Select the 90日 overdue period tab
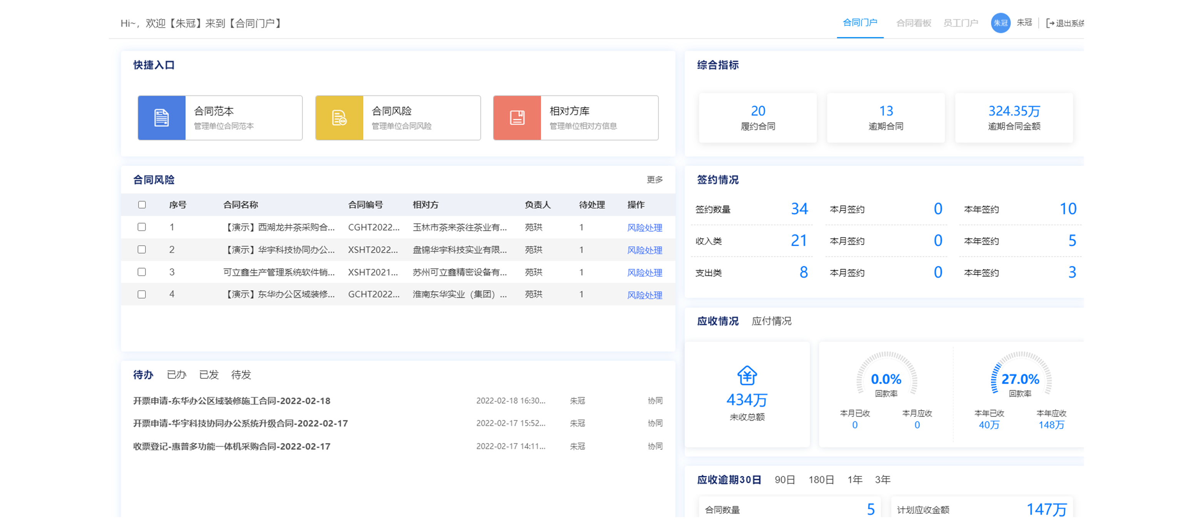The width and height of the screenshot is (1193, 529). (x=785, y=479)
